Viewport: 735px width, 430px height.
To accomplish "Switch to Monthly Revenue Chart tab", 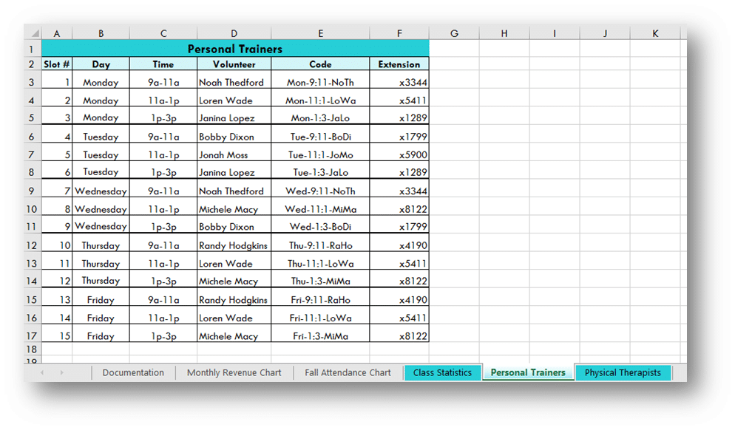I will pyautogui.click(x=234, y=373).
